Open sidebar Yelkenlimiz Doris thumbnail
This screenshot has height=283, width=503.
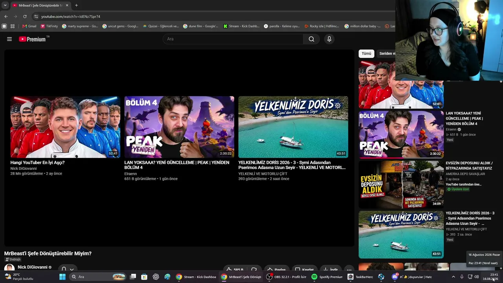point(401,235)
